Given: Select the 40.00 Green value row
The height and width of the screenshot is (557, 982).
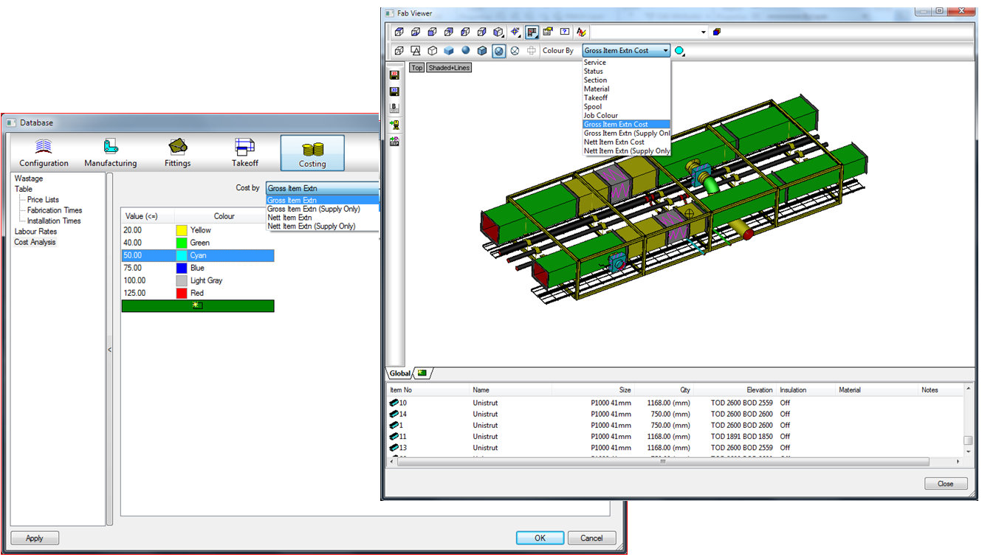Looking at the screenshot, I should tap(198, 243).
